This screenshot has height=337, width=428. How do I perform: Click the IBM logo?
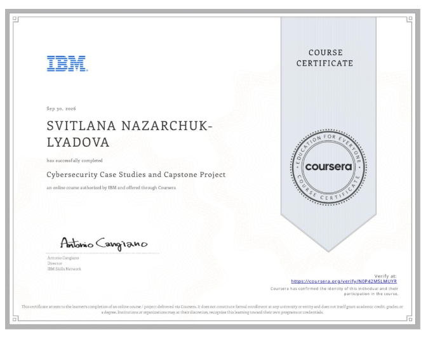[x=67, y=63]
